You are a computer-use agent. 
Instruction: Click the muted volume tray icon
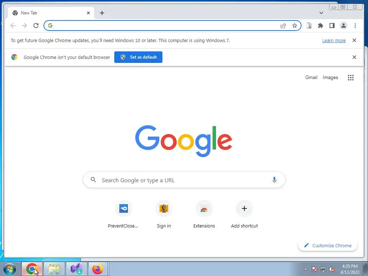(x=332, y=269)
